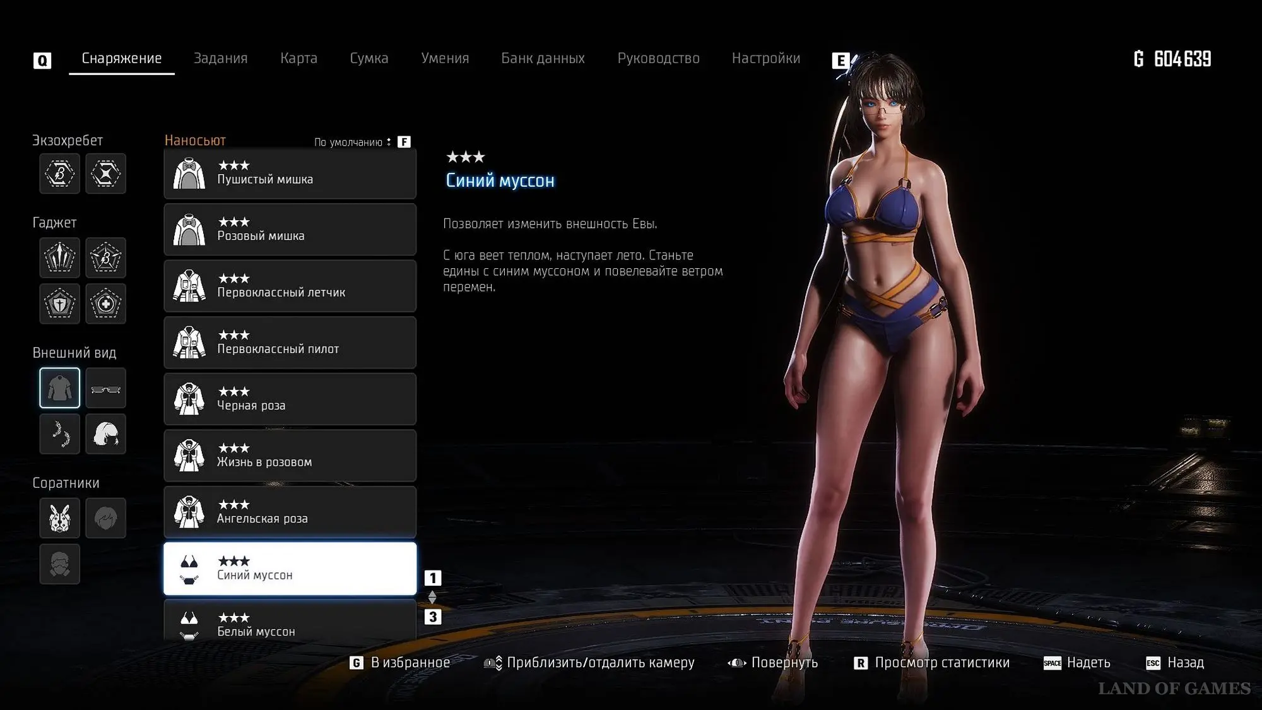Screen dimensions: 1262x710
Task: Click the F key sort icon
Action: 404,142
